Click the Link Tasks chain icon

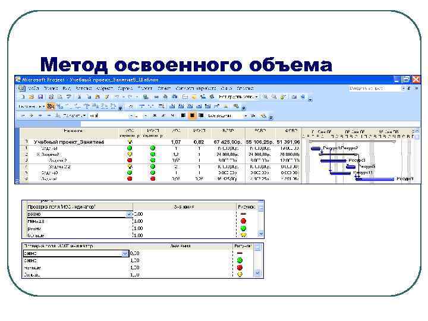pos(156,97)
